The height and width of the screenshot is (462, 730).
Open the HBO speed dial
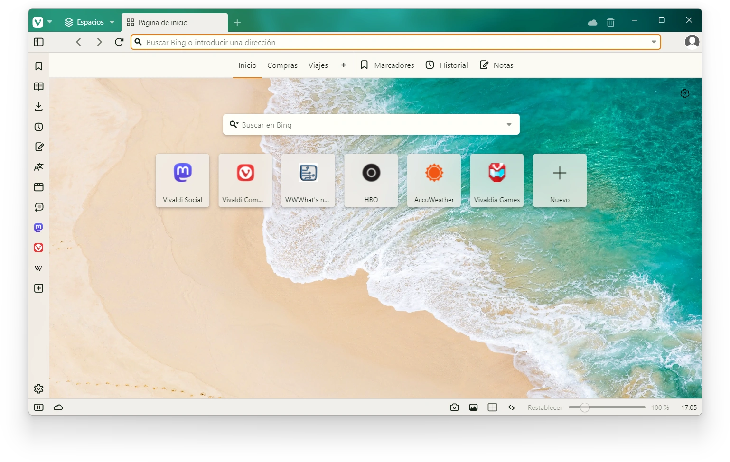[371, 180]
